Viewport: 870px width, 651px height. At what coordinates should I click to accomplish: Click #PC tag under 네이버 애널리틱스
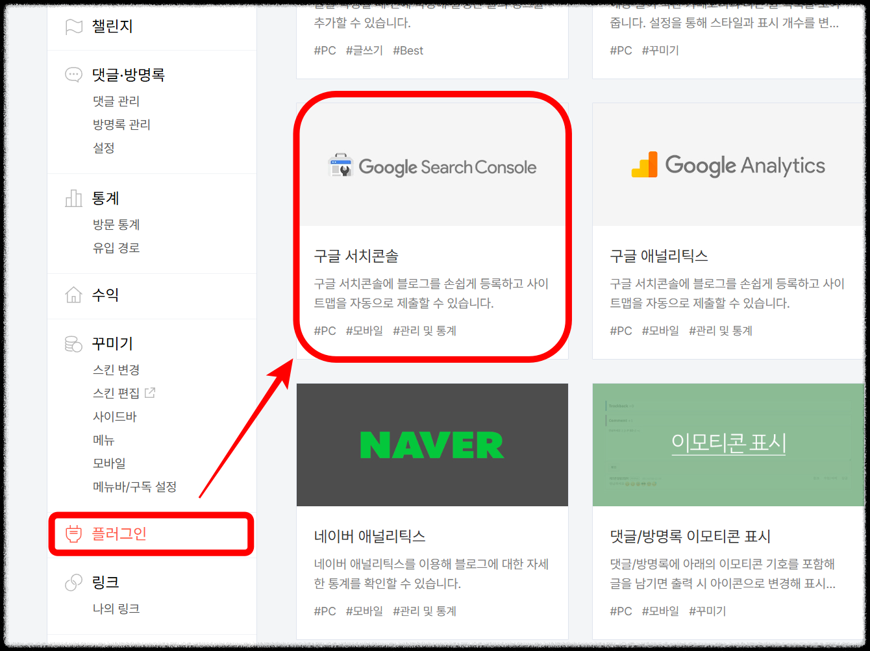pos(325,611)
